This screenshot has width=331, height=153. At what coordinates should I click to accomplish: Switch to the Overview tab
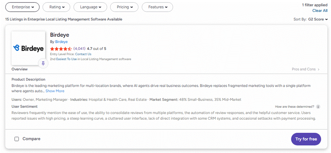19,69
